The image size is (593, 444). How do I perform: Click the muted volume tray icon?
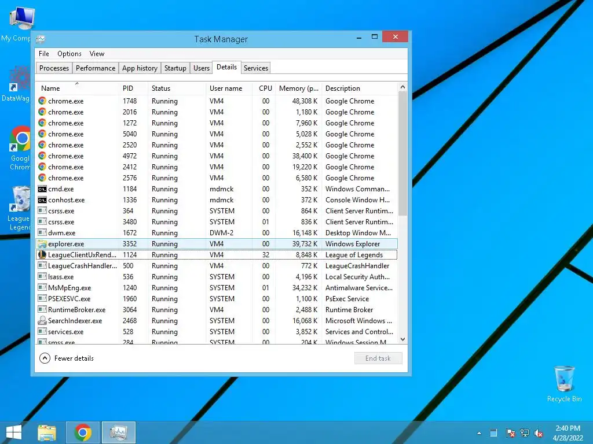click(539, 434)
